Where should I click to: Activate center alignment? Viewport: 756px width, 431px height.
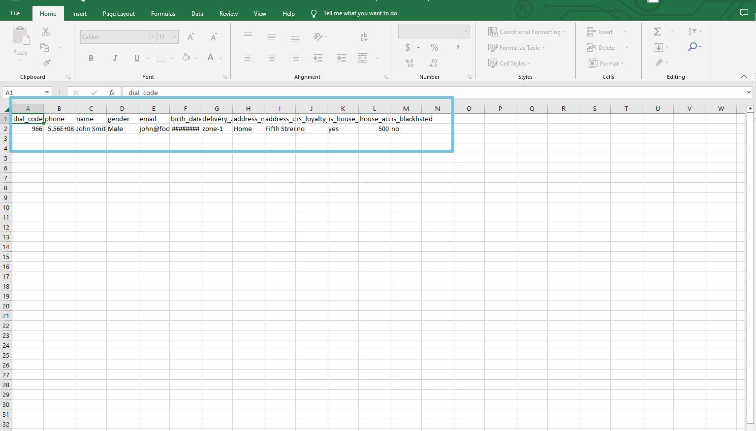(271, 58)
